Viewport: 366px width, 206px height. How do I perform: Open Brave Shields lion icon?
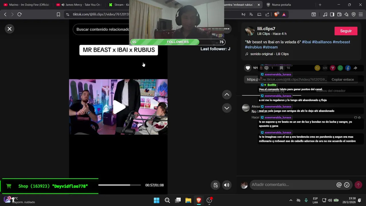276,14
